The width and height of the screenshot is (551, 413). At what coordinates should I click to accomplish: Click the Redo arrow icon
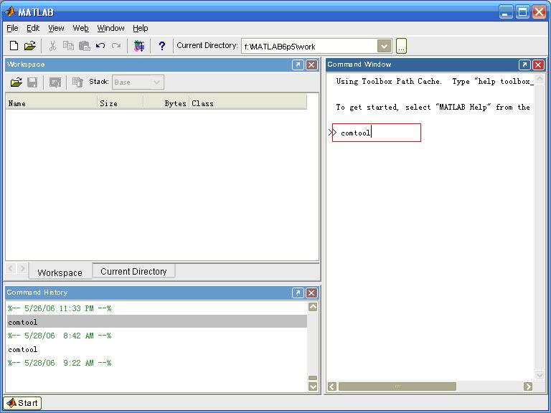pyautogui.click(x=116, y=46)
